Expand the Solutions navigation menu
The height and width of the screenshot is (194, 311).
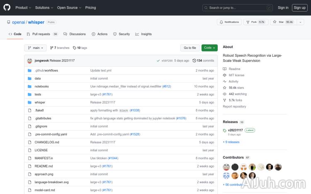coord(44,7)
